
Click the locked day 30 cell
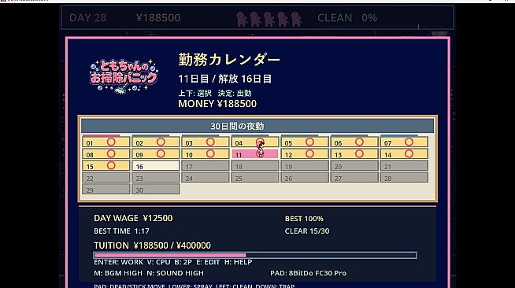(x=156, y=190)
